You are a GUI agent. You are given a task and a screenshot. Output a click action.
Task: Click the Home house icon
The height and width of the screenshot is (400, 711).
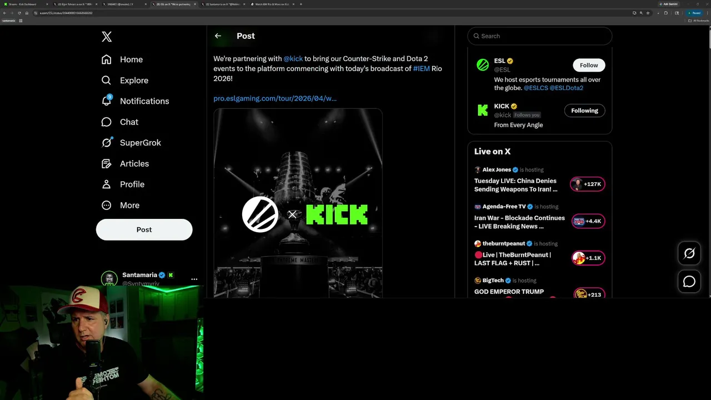pyautogui.click(x=107, y=59)
